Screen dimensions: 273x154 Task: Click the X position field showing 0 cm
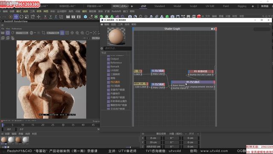[x=153, y=138]
